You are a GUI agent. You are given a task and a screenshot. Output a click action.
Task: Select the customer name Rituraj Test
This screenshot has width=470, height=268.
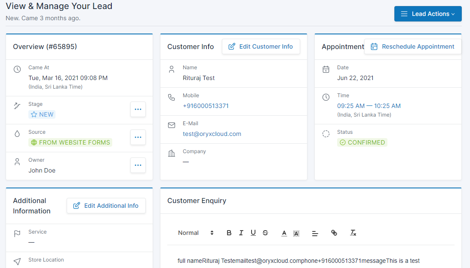[199, 78]
